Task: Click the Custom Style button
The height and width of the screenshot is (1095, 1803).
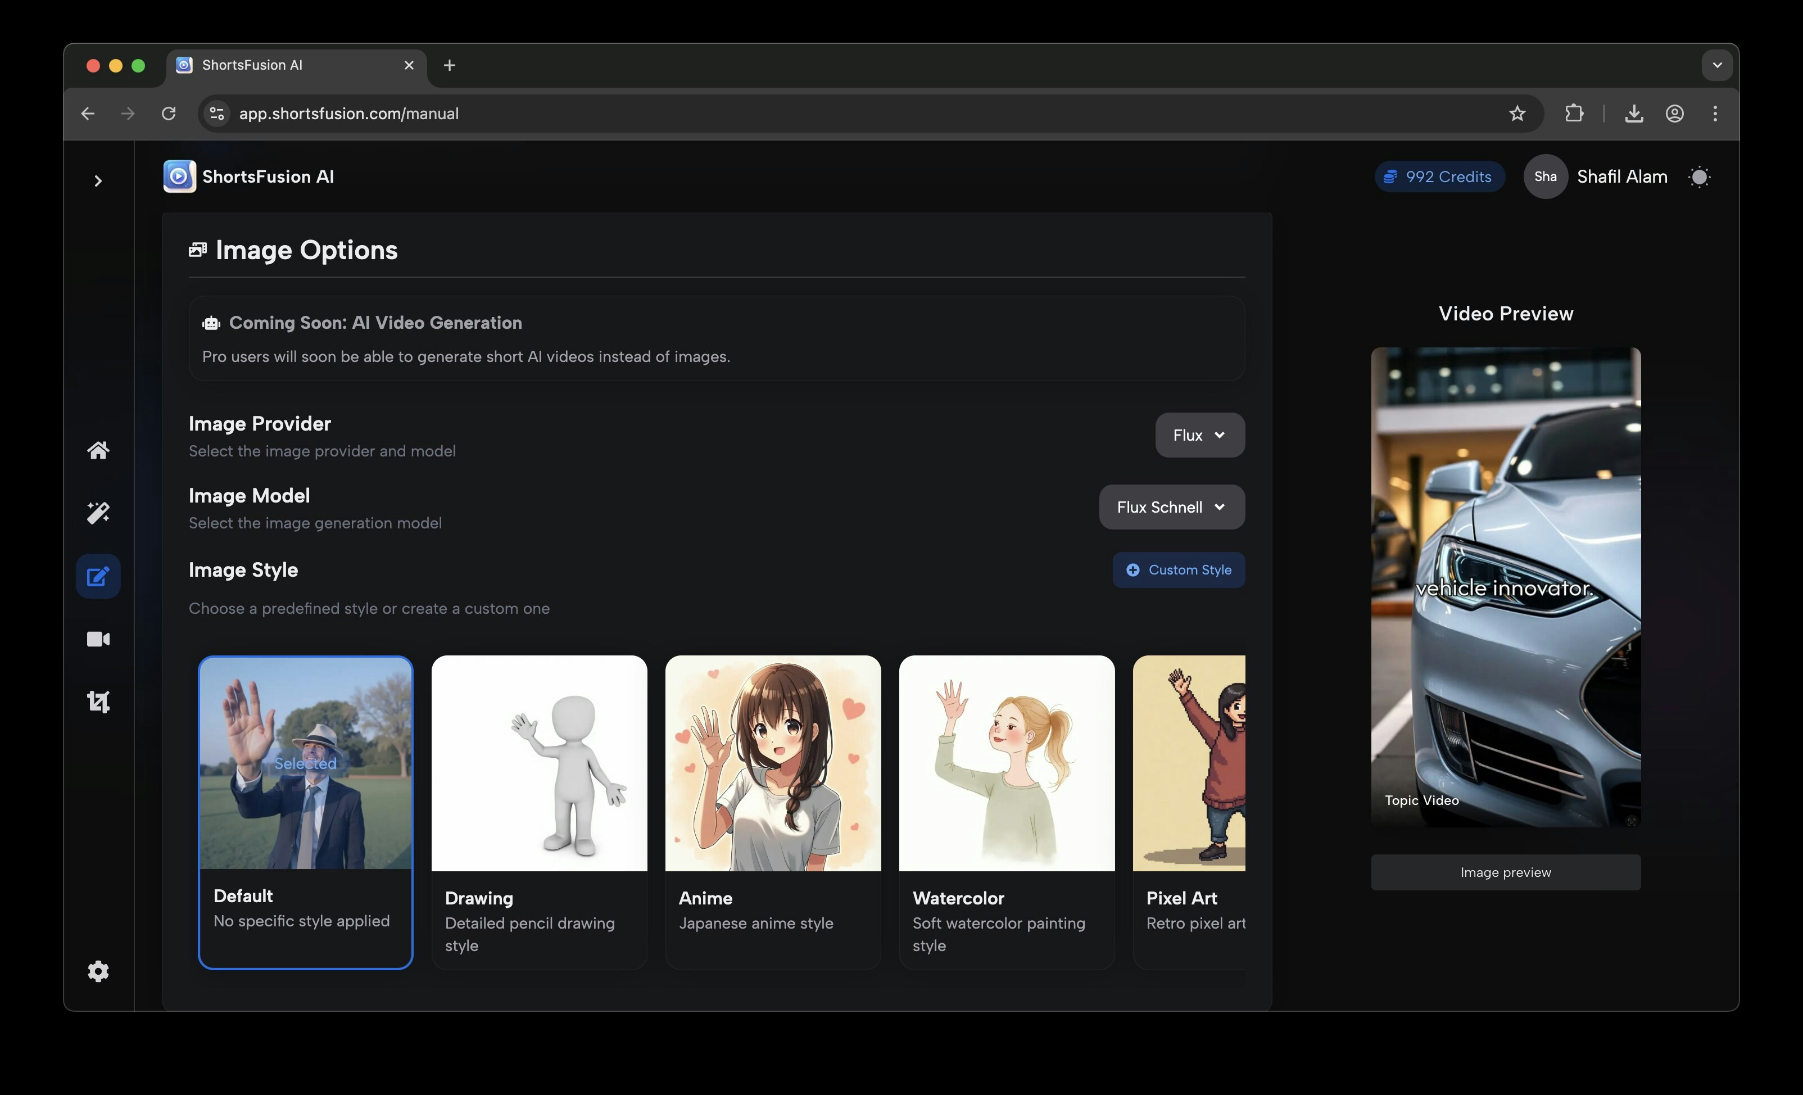Action: [1178, 570]
